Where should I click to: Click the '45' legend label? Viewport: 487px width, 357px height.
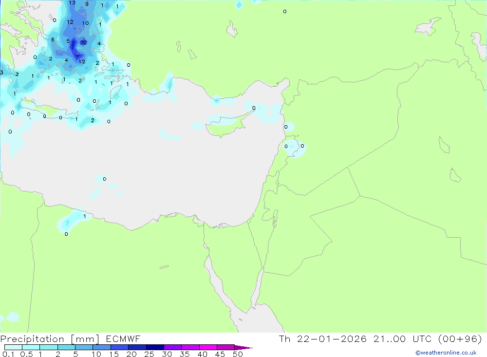(220, 354)
